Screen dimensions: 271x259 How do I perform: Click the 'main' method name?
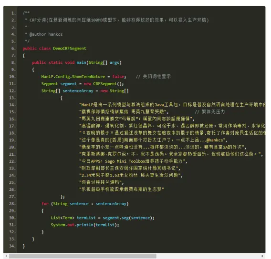[x=82, y=62]
